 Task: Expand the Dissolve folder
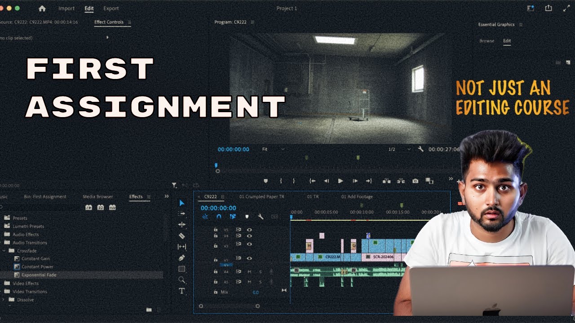point(4,300)
